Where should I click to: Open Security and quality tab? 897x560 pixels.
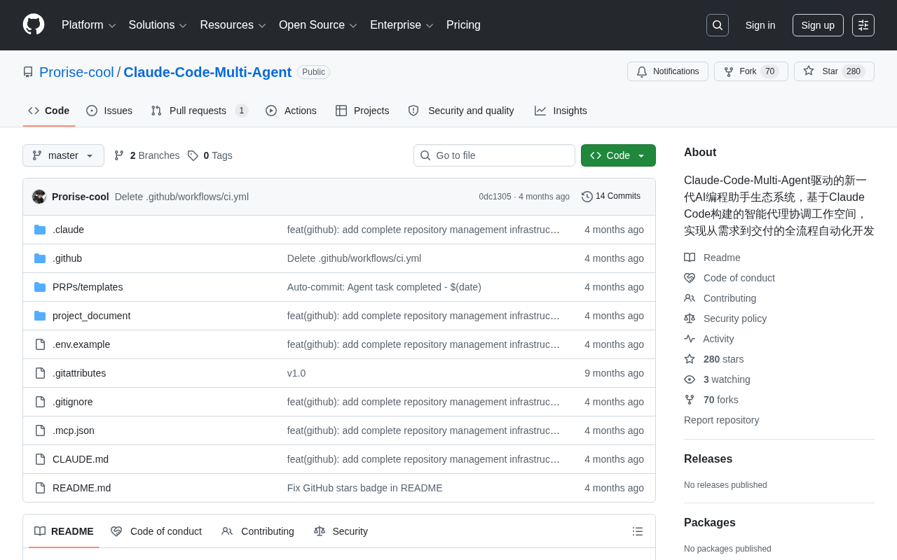(461, 111)
